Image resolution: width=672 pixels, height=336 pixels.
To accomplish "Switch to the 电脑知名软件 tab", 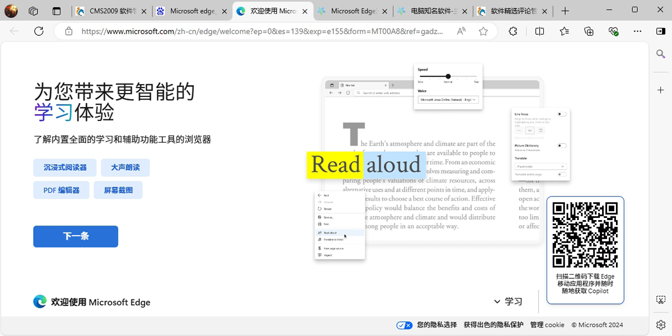I will 433,11.
